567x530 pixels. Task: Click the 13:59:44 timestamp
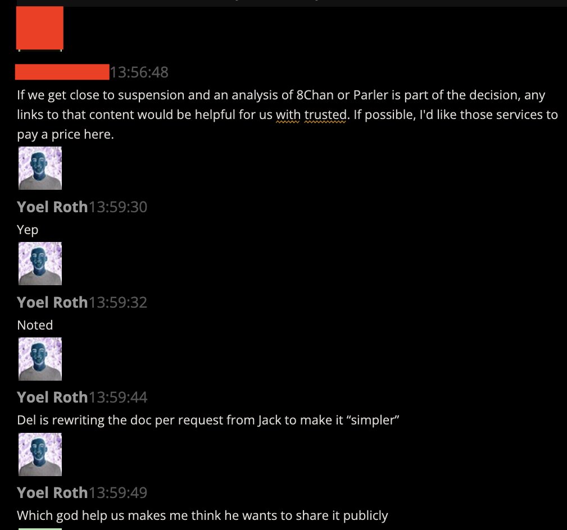118,397
